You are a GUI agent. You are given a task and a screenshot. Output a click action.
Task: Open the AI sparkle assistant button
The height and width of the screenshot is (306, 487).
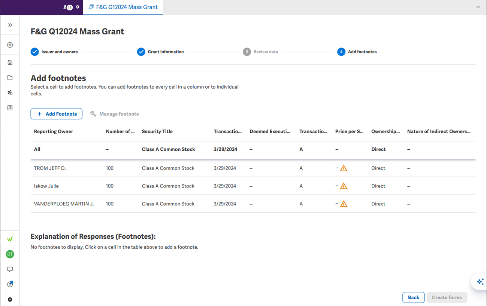[x=480, y=281]
